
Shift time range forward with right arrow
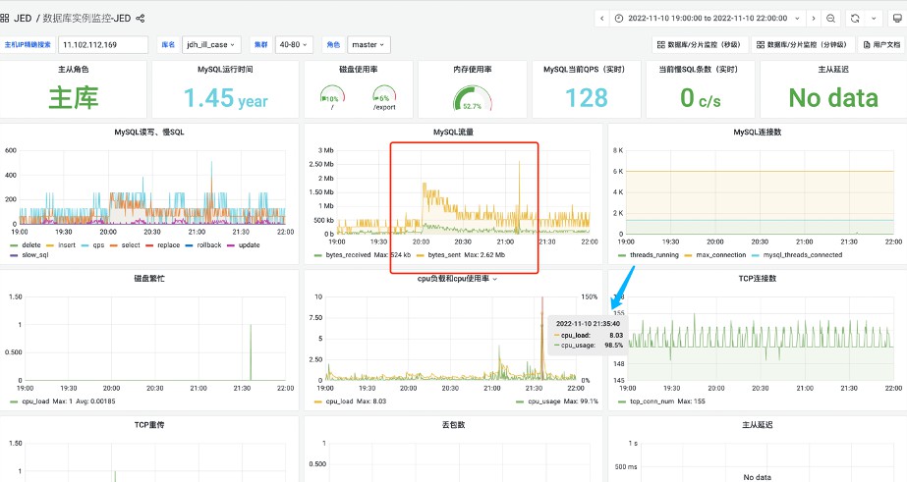[814, 19]
